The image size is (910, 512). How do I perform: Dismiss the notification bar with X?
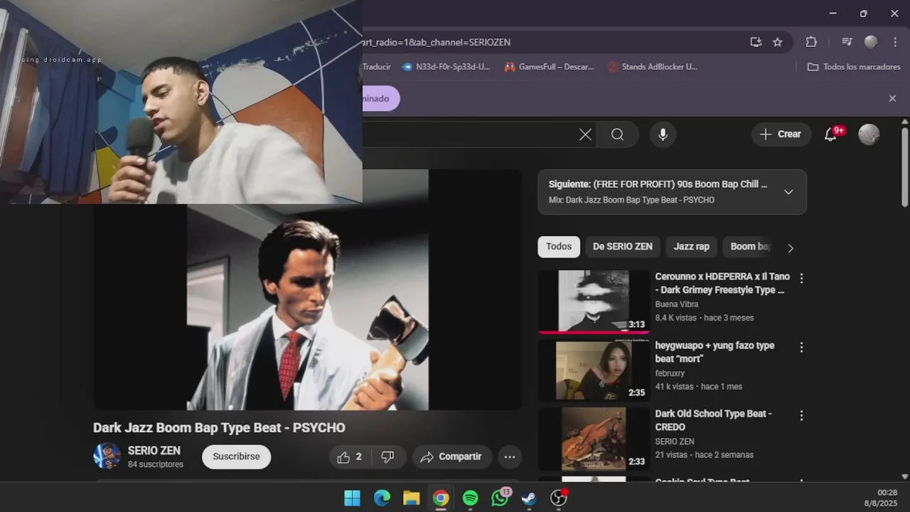point(892,99)
